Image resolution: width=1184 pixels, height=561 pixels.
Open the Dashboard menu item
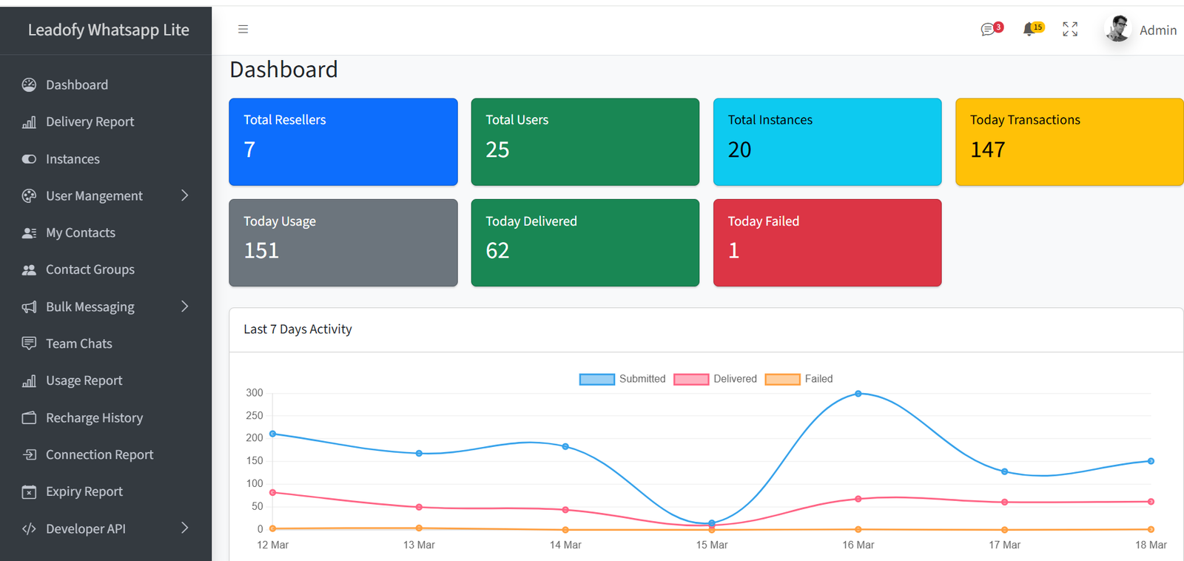(106, 85)
